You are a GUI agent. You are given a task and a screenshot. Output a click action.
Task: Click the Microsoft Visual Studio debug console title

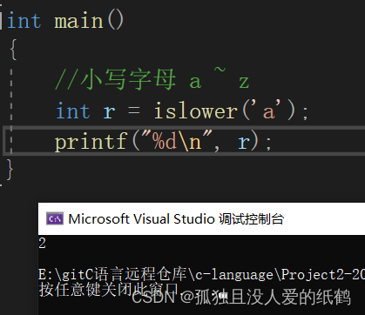click(176, 219)
